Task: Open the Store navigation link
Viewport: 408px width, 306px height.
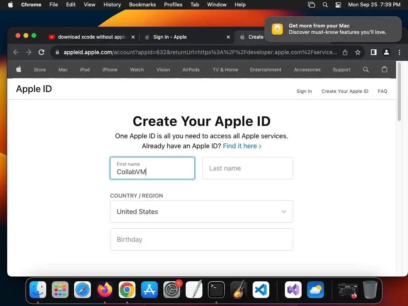Action: tap(40, 70)
